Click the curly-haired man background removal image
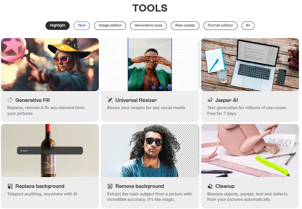Screen dimensions: 302x209 pyautogui.click(x=150, y=151)
